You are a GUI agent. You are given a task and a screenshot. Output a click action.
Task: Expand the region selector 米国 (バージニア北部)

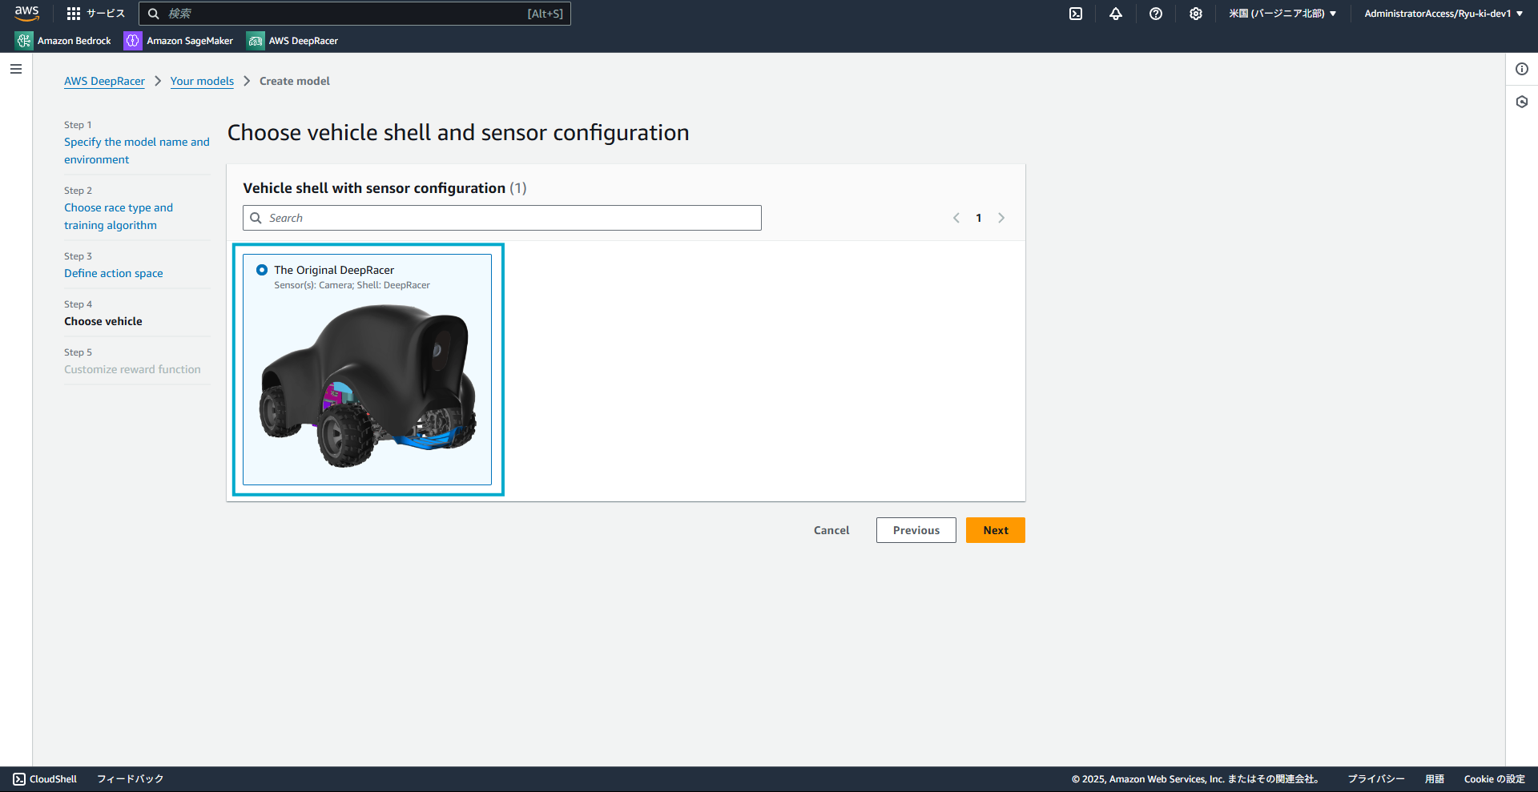1282,14
